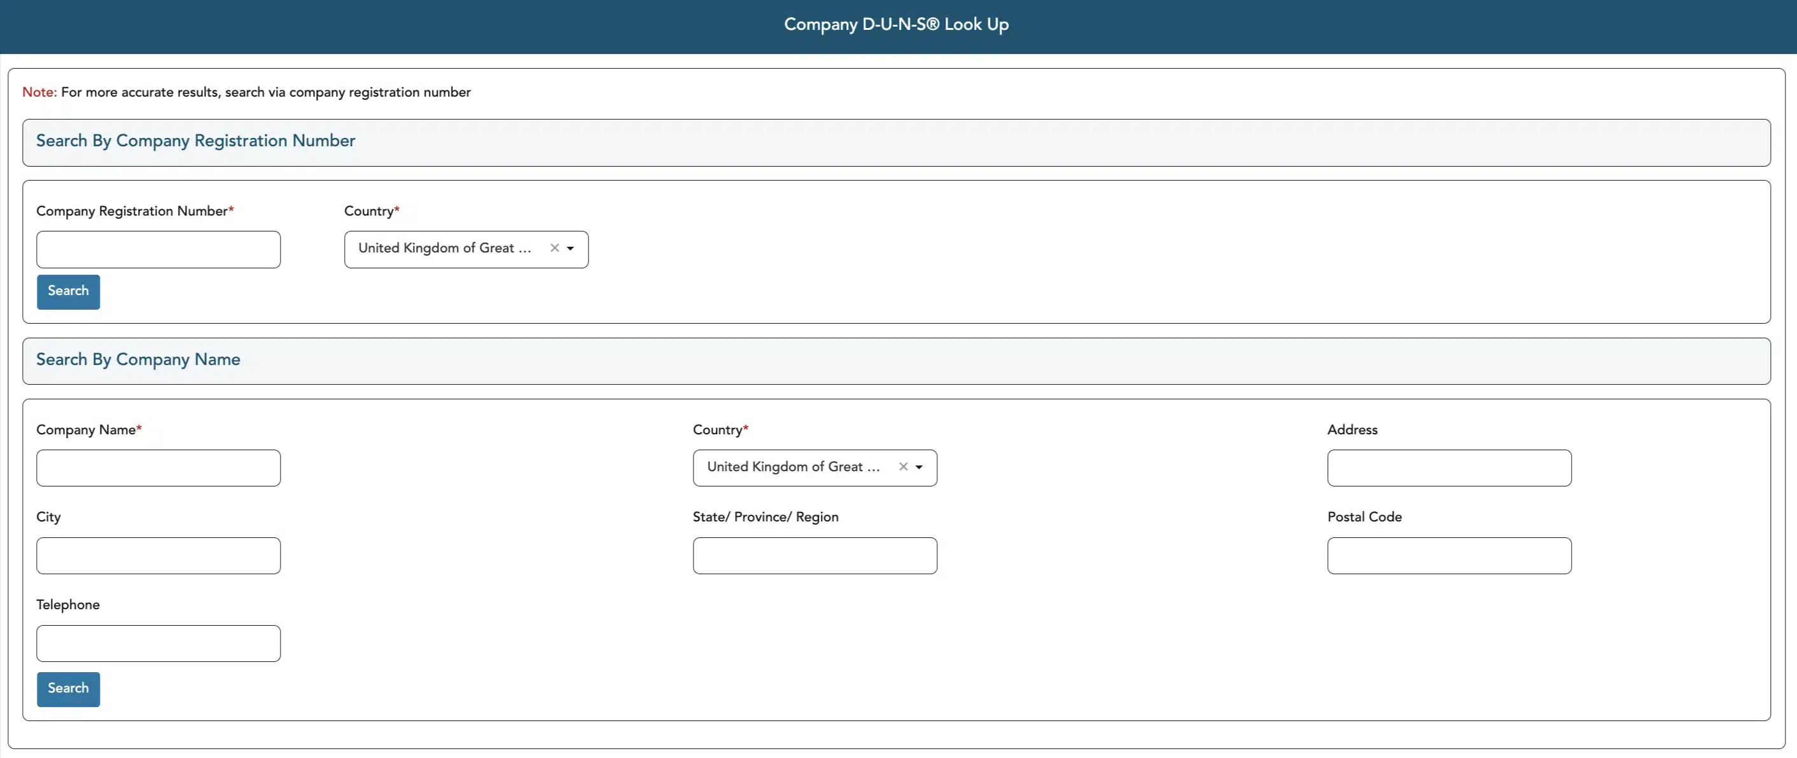
Task: Focus the Company Name input field
Action: click(158, 468)
